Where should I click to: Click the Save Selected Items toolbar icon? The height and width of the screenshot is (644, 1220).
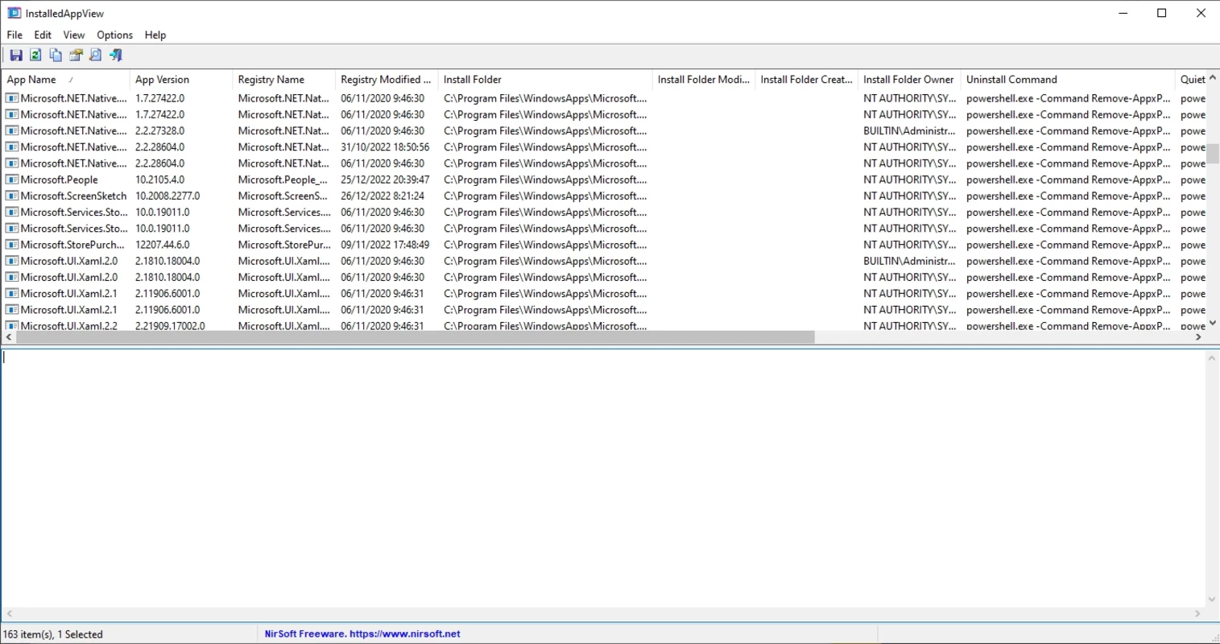tap(16, 56)
